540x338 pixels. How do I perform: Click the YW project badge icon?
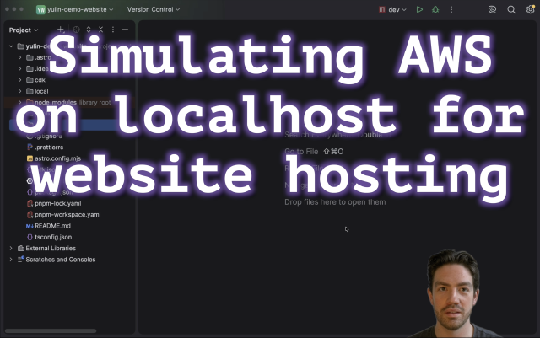[41, 9]
